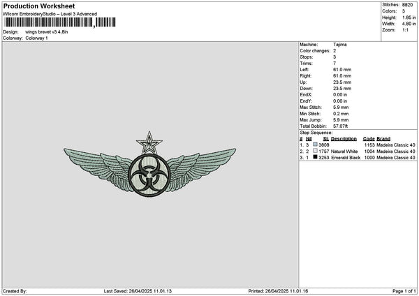Click thread code 1000 in stop sequence
The image size is (419, 296).
[x=369, y=158]
